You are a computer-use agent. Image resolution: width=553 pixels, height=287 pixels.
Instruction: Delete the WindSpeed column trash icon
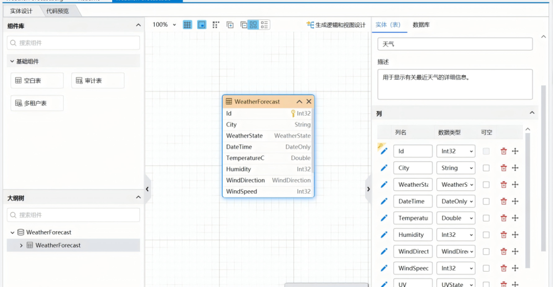pos(504,268)
